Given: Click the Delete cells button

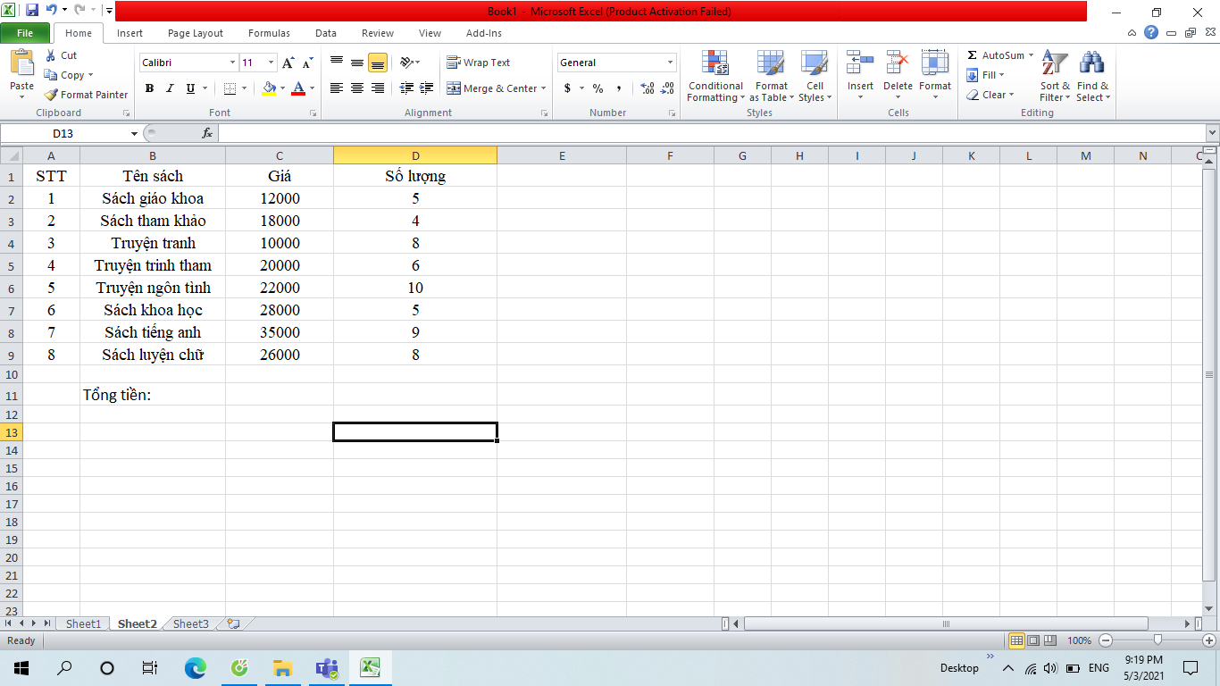Looking at the screenshot, I should (x=898, y=76).
